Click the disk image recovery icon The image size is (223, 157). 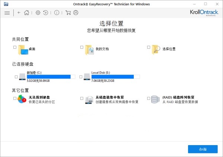pos(89,100)
